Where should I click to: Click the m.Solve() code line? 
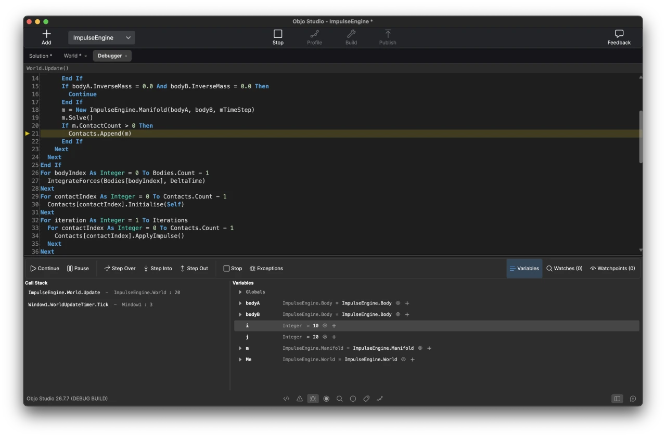(x=77, y=118)
